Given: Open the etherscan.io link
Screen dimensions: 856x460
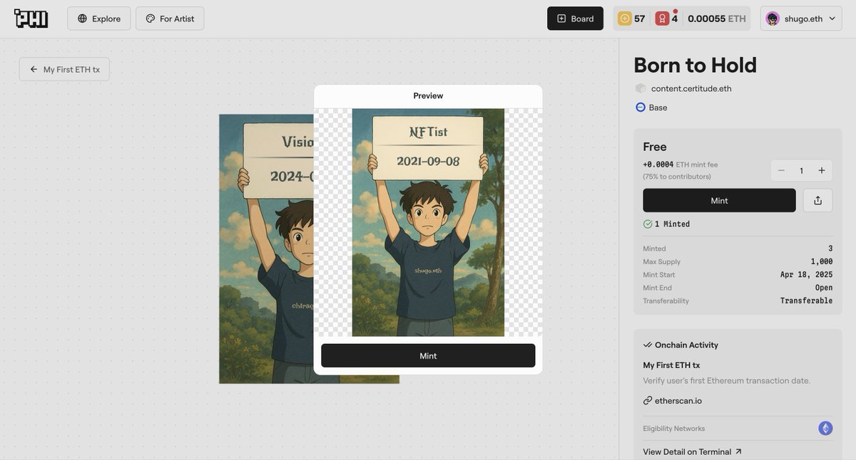Looking at the screenshot, I should (x=672, y=401).
